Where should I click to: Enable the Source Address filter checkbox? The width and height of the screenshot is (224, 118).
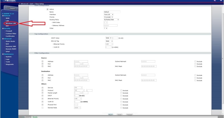[x=42, y=61]
